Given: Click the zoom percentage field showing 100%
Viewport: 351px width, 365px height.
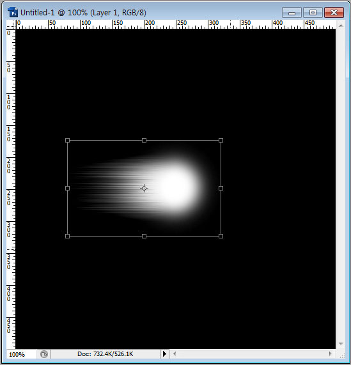Looking at the screenshot, I should (x=21, y=354).
